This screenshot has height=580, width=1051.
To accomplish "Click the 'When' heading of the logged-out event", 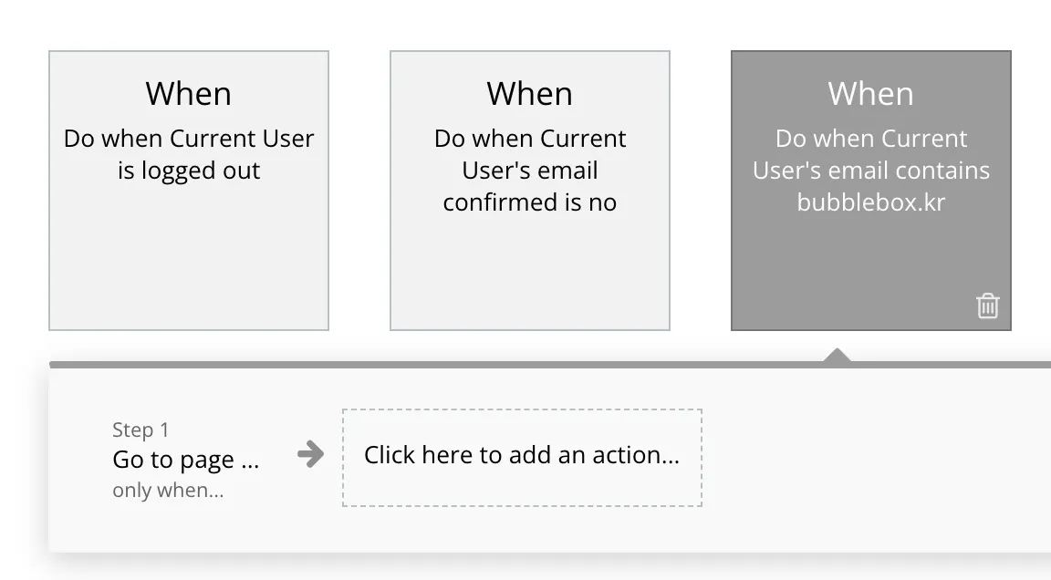I will [189, 94].
